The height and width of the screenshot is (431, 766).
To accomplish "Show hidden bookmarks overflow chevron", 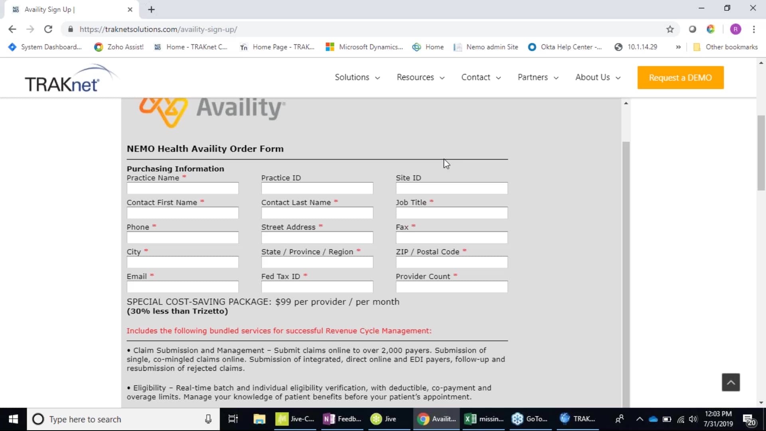I will [x=678, y=47].
